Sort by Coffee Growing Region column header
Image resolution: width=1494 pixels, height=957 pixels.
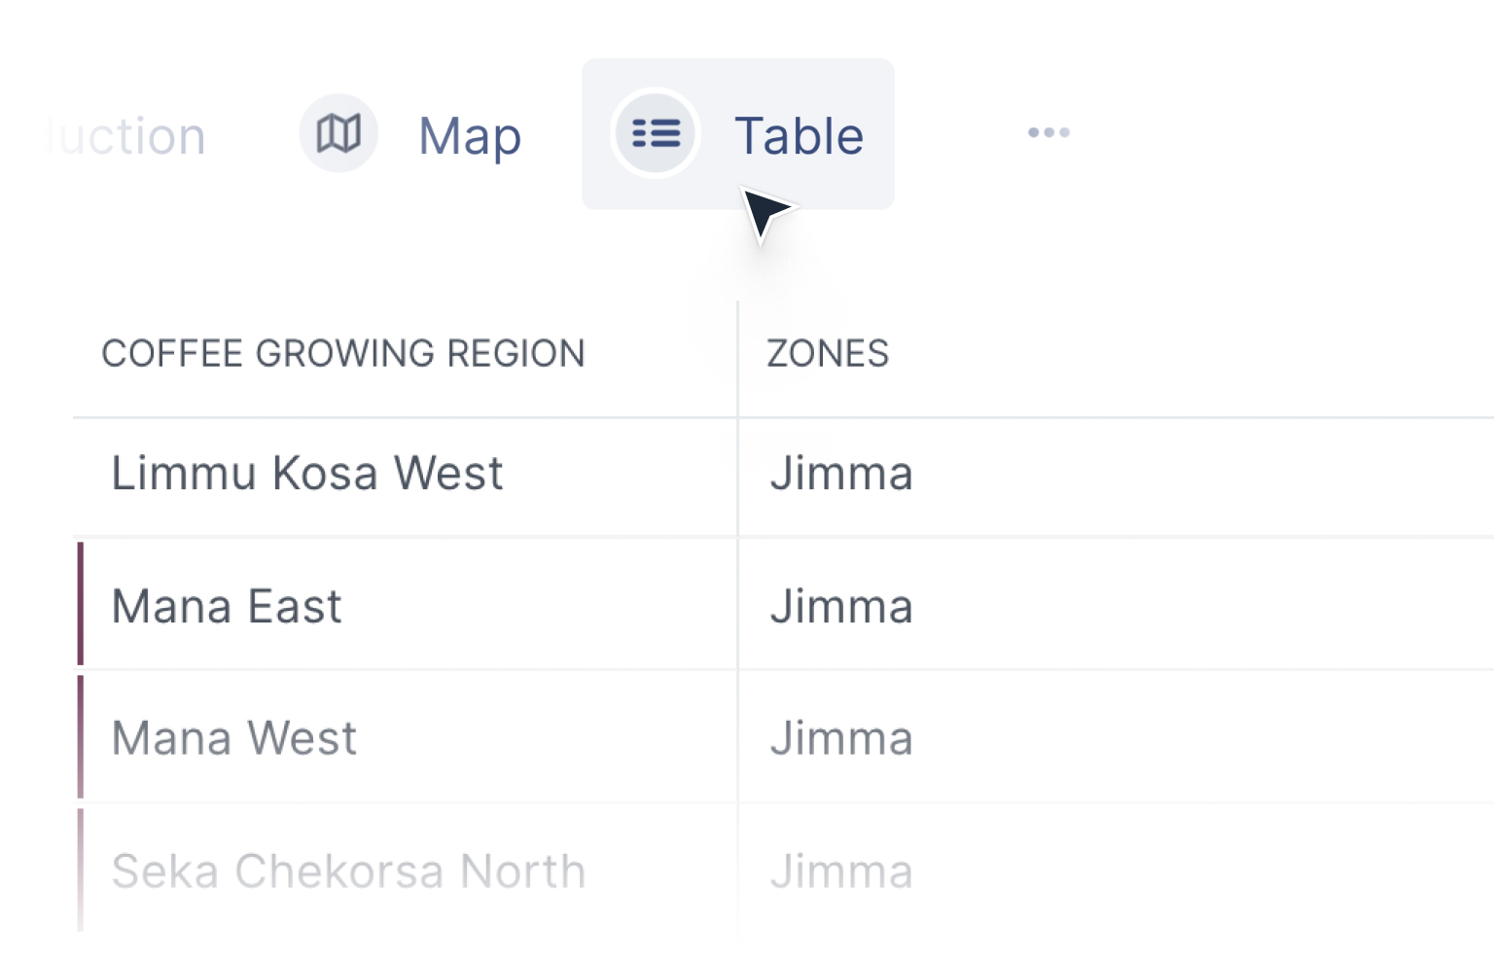[x=343, y=353]
